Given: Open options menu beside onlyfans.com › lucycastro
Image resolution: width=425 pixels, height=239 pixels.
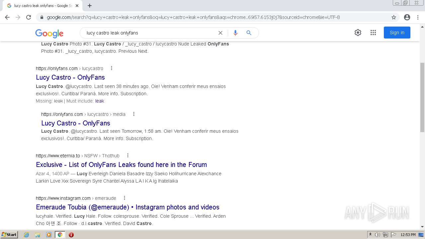Looking at the screenshot, I should coord(112,68).
